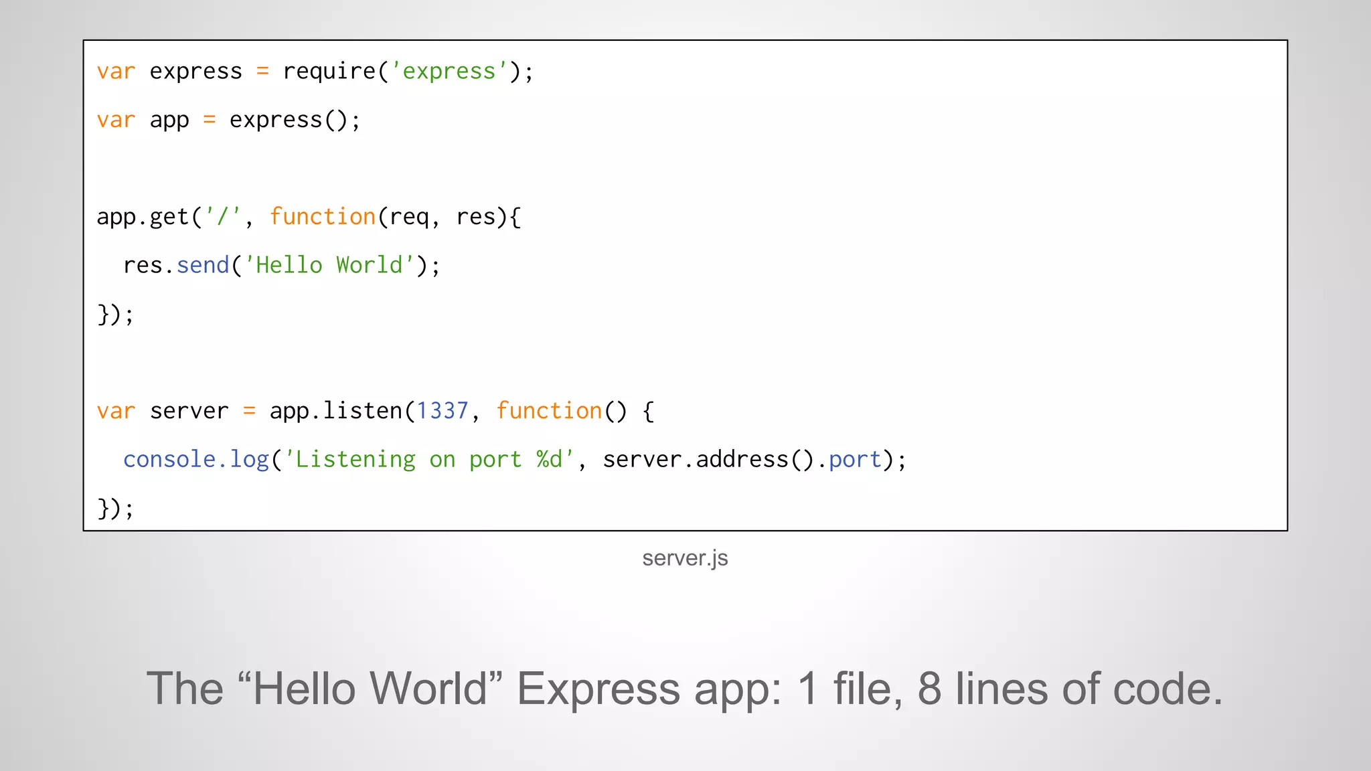Viewport: 1371px width, 771px height.
Task: Click the blue '.port' property at line end
Action: [x=855, y=460]
